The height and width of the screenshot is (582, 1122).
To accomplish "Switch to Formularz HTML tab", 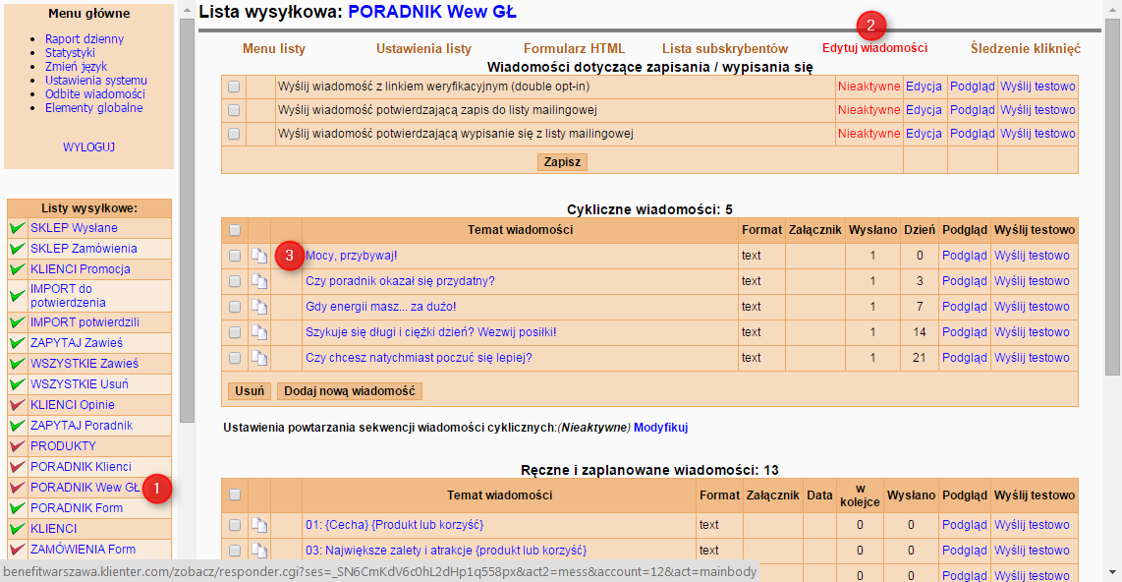I will [x=574, y=49].
